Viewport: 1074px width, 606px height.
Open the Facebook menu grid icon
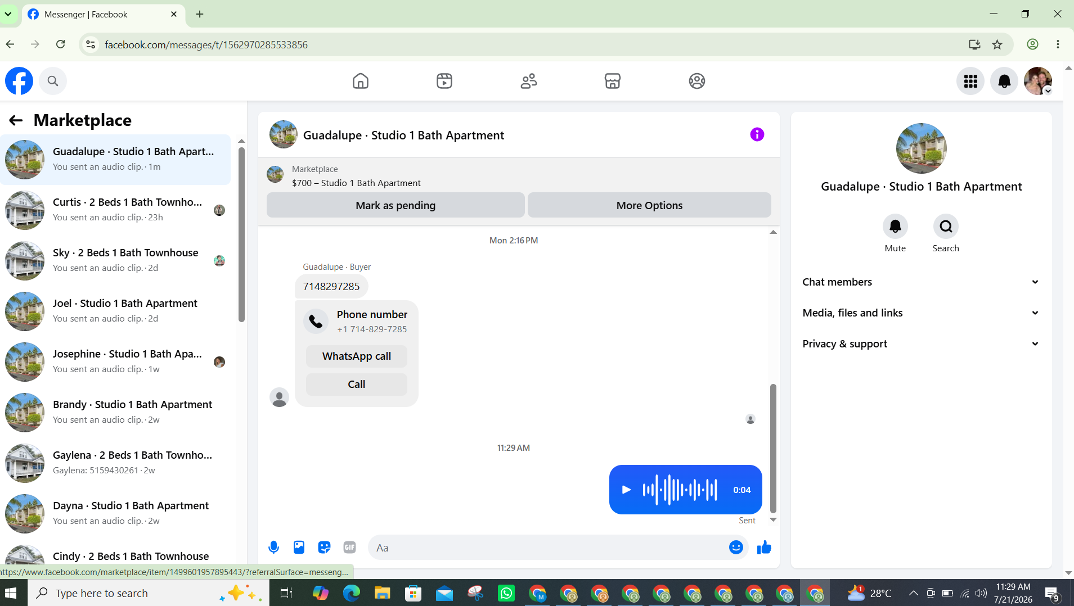[x=970, y=81]
